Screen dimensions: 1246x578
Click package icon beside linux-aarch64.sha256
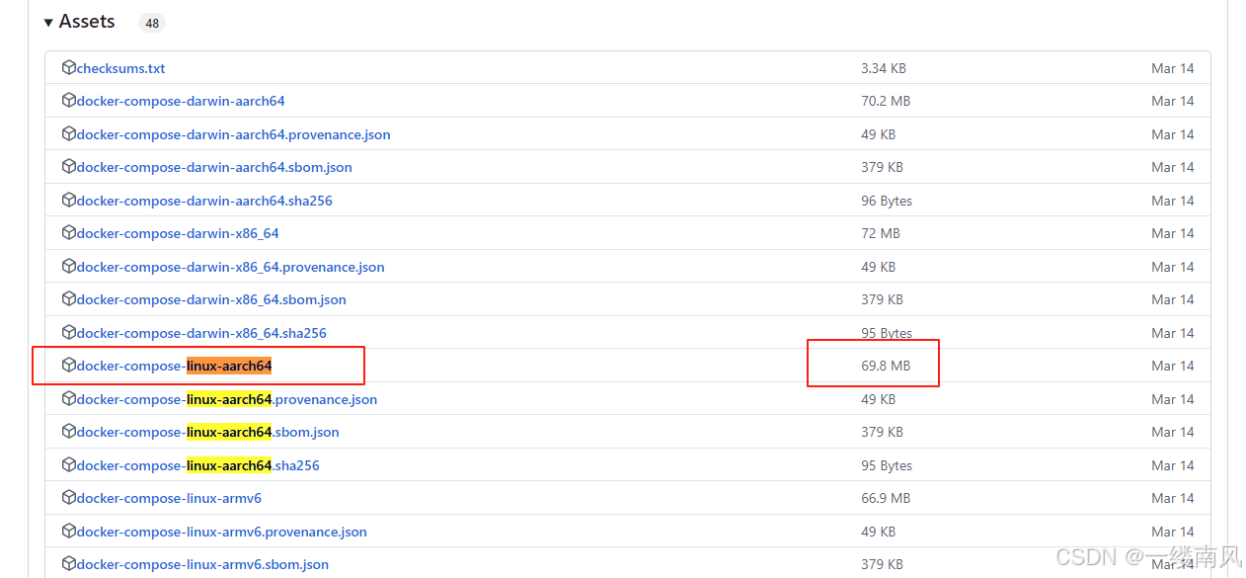pyautogui.click(x=69, y=464)
